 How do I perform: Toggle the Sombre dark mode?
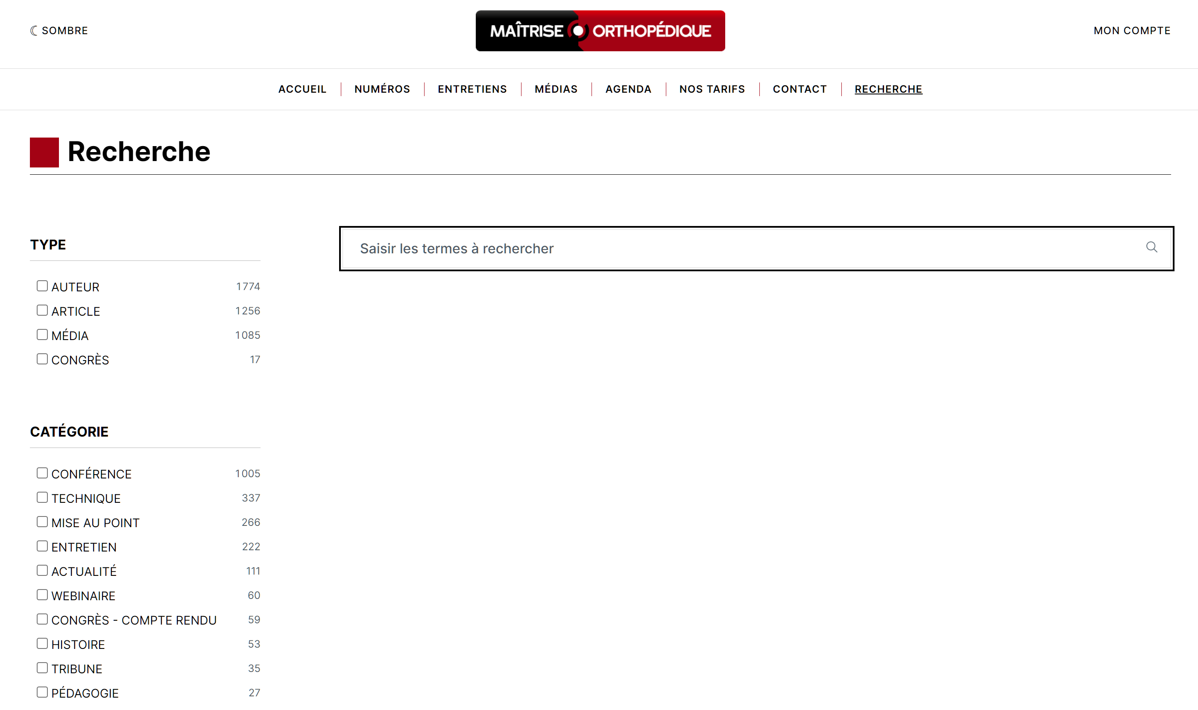click(x=59, y=31)
